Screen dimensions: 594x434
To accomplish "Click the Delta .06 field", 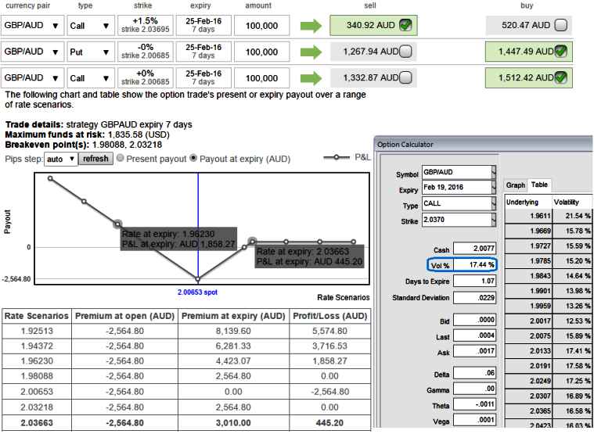I will pyautogui.click(x=475, y=373).
